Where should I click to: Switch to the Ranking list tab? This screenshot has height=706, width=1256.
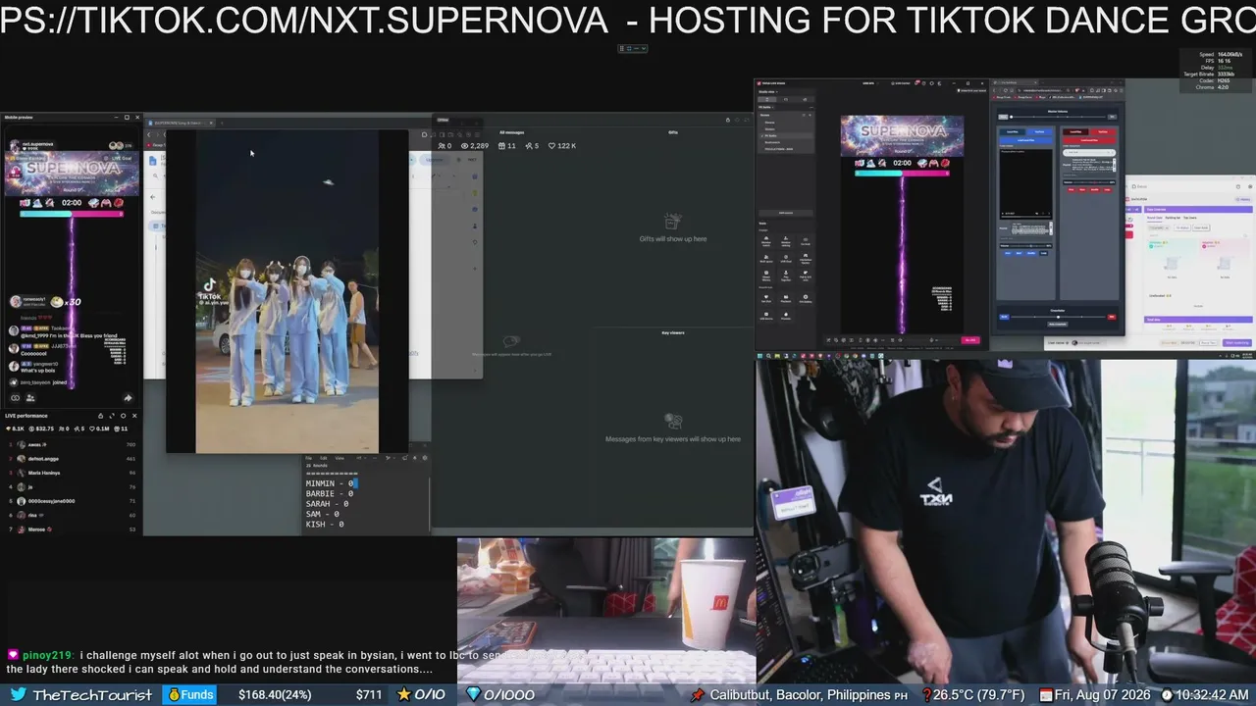(1173, 217)
